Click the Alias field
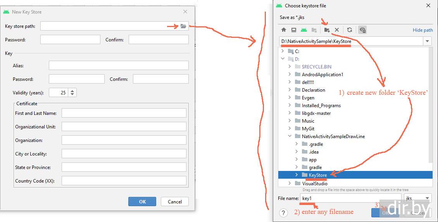The width and height of the screenshot is (438, 222). tap(119, 65)
